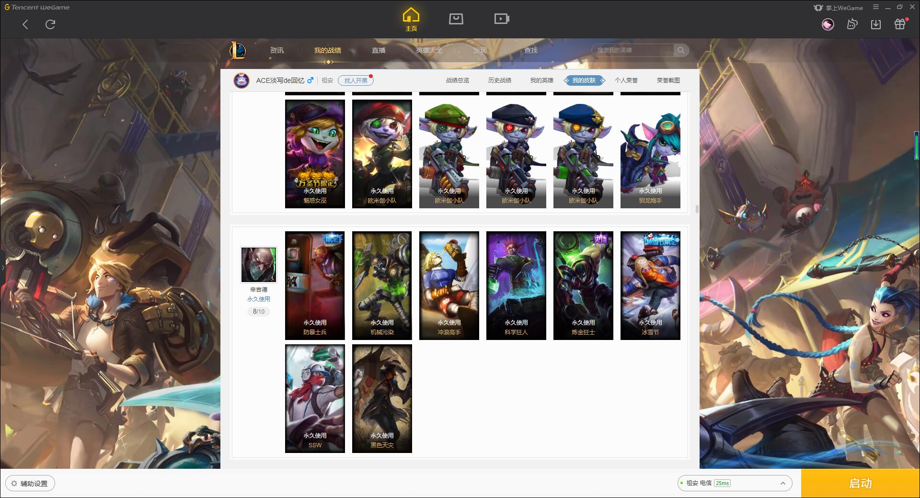Open 辅助设置 settings button
The image size is (920, 498).
pyautogui.click(x=30, y=484)
